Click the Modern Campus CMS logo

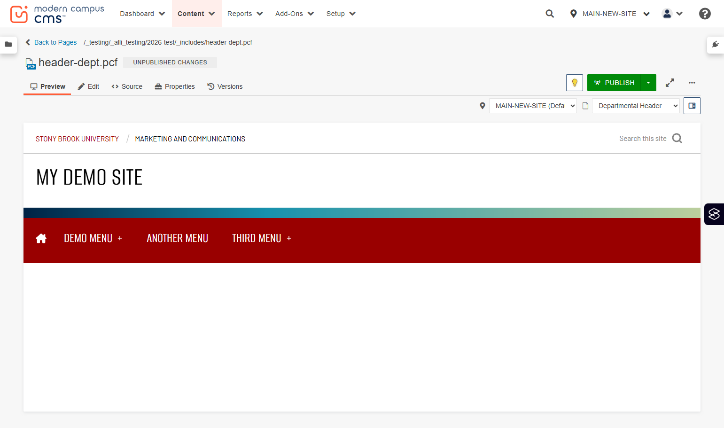tap(57, 14)
